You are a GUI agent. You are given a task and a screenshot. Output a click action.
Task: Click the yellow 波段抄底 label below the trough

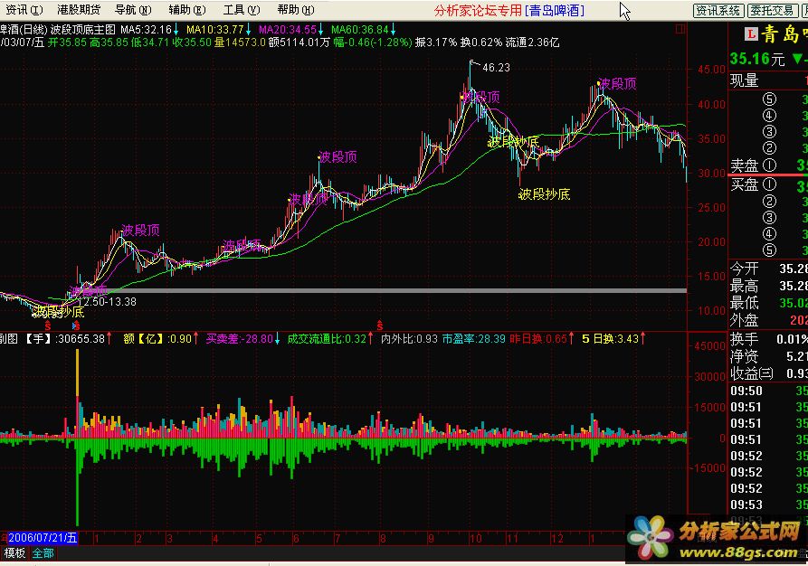(544, 194)
